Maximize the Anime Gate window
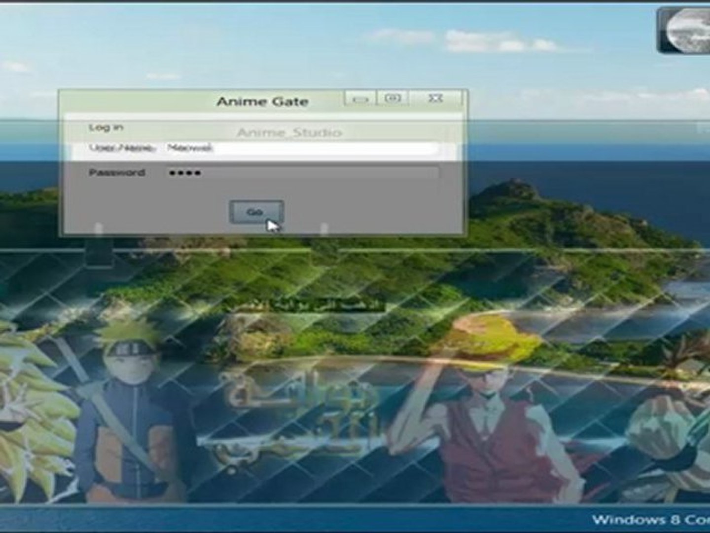Viewport: 710px width, 533px height. pyautogui.click(x=392, y=99)
